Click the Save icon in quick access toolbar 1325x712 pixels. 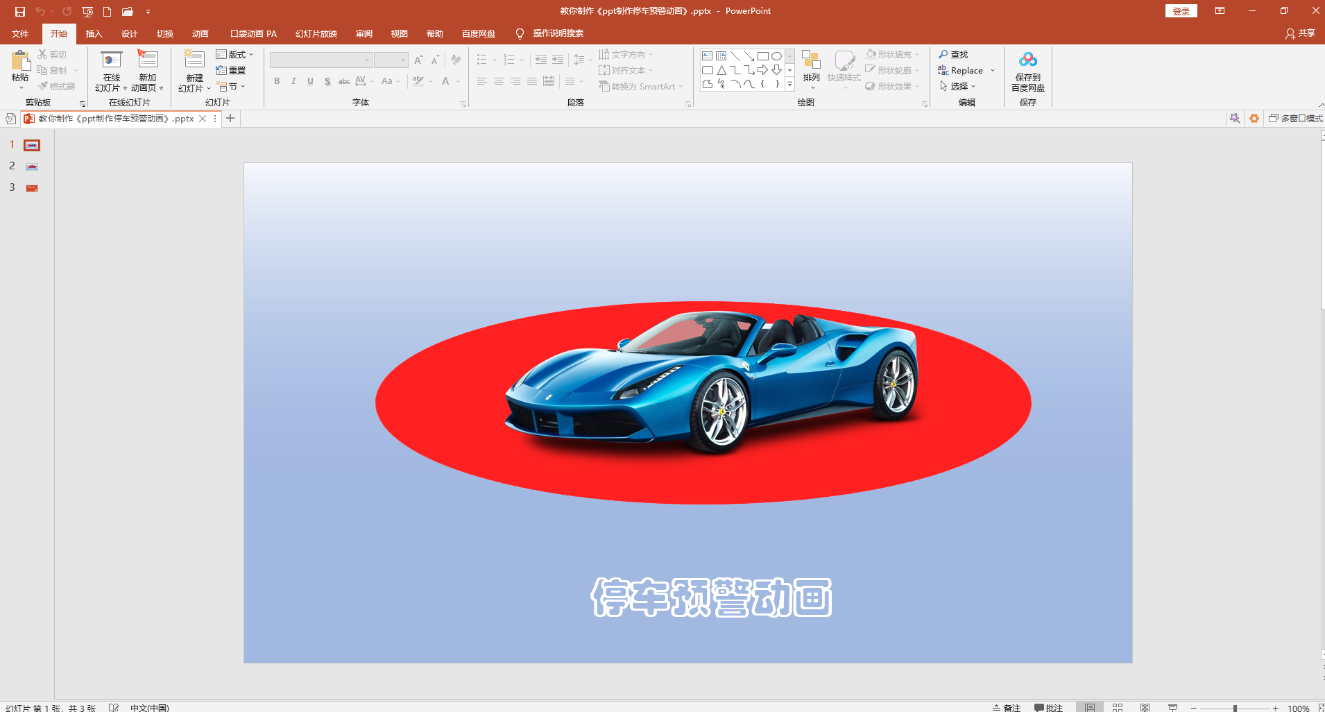20,12
